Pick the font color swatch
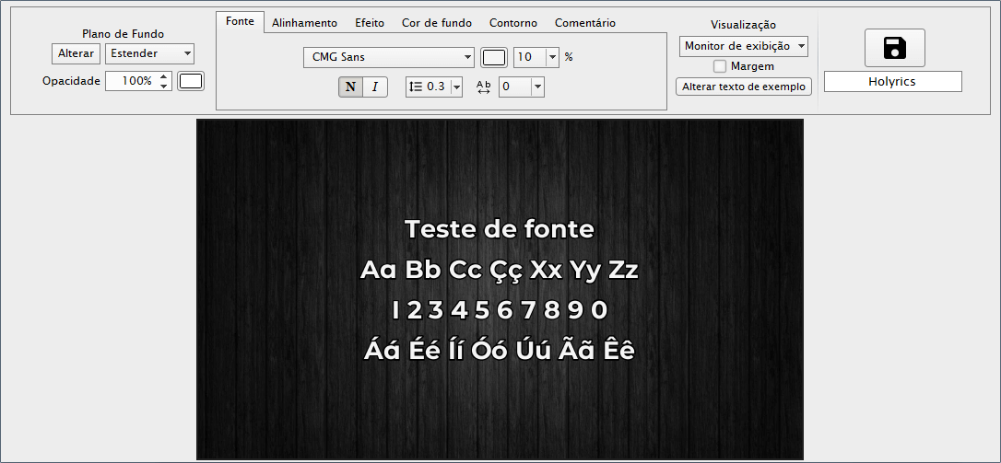1001x463 pixels. [x=494, y=57]
